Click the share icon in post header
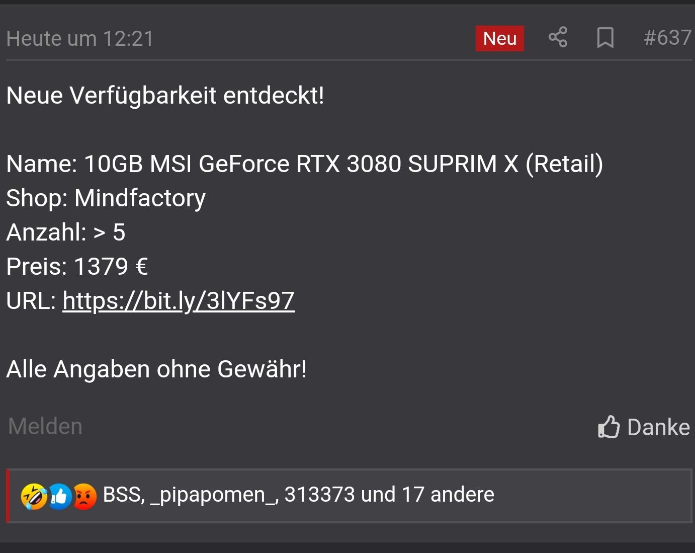 tap(558, 38)
